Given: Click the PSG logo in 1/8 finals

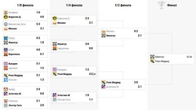Looking at the screenshot, I should pyautogui.click(x=6, y=50).
